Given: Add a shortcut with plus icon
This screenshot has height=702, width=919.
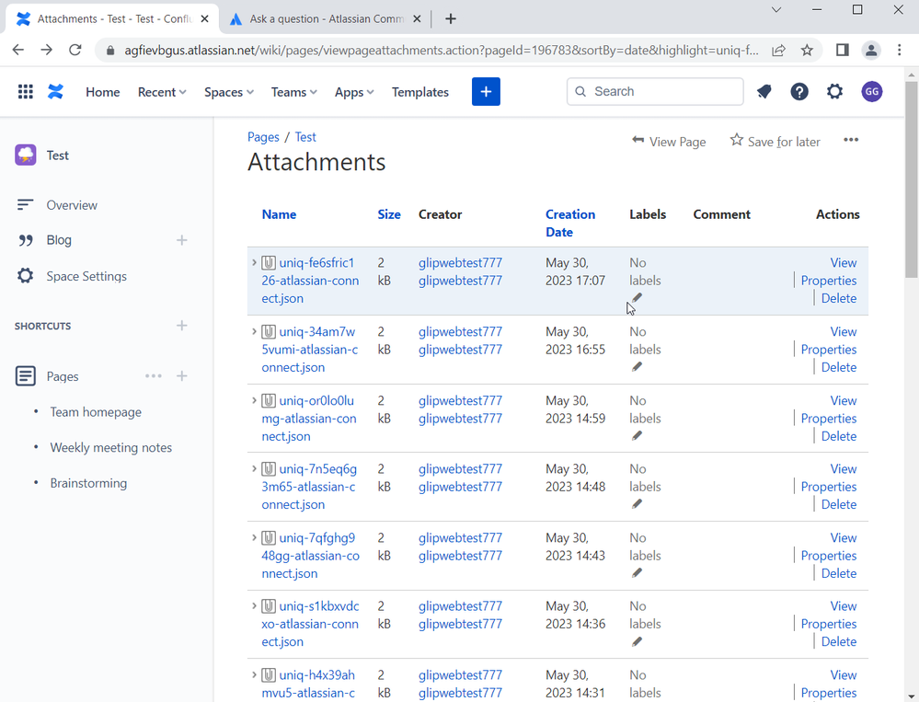Looking at the screenshot, I should 182,326.
